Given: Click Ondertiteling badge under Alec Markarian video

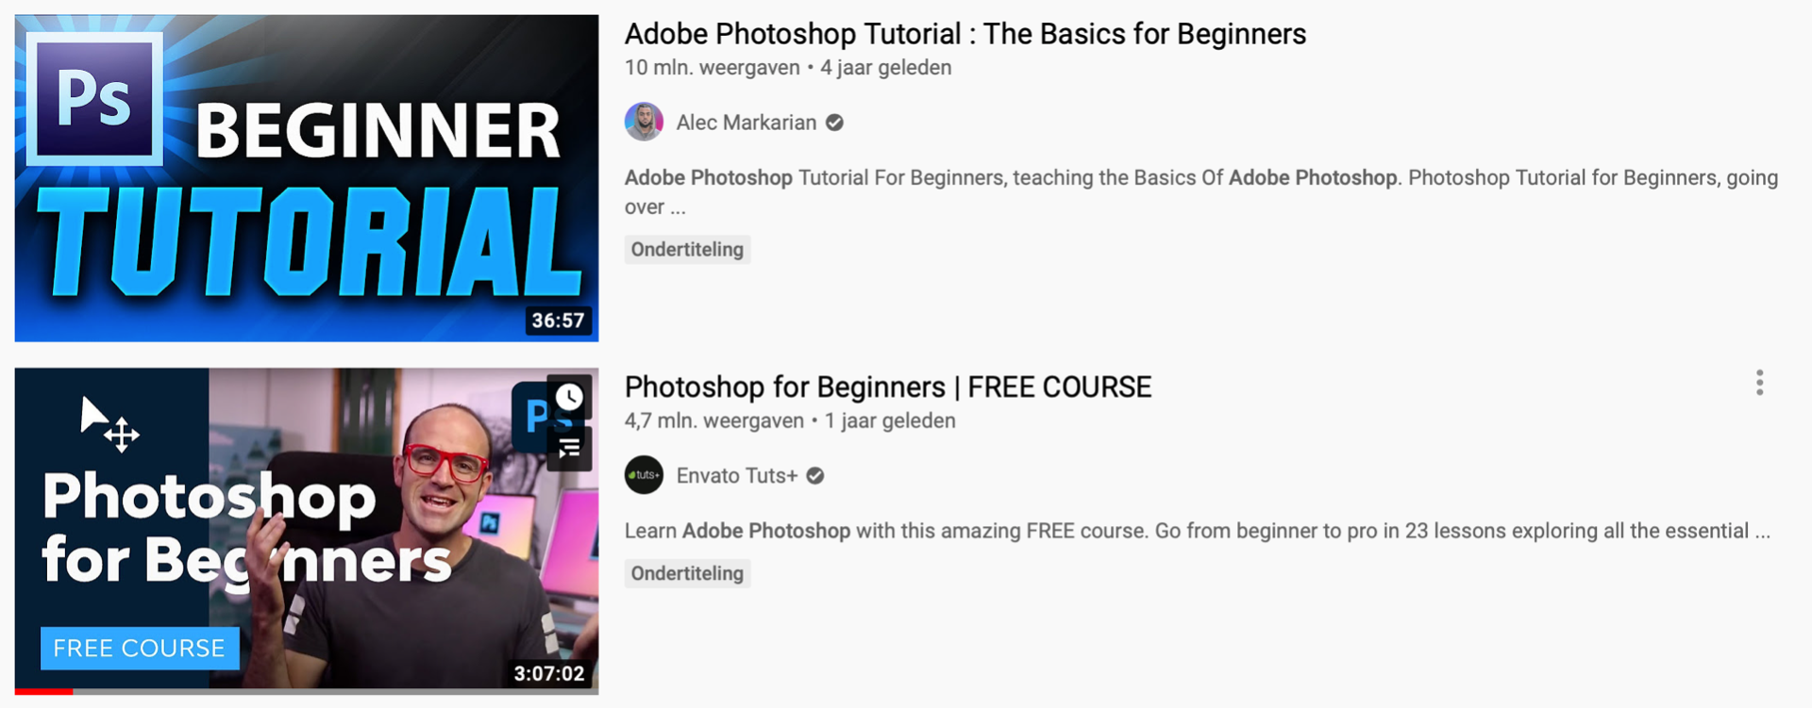Looking at the screenshot, I should point(687,250).
